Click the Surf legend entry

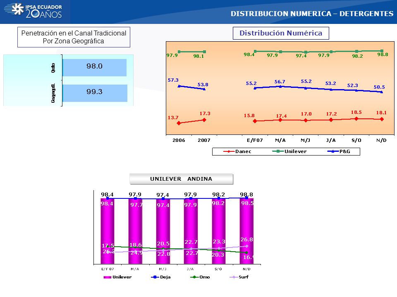[239, 277]
